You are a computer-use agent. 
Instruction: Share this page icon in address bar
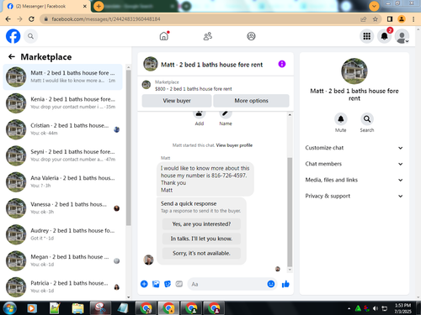364,19
